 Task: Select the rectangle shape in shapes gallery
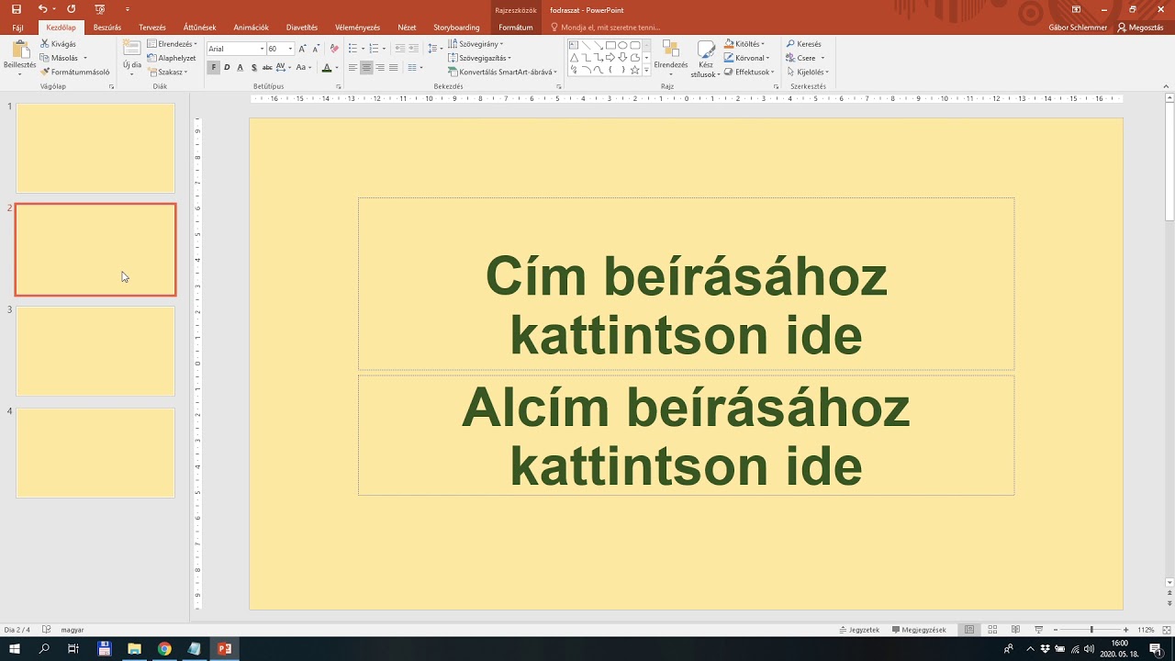click(x=610, y=45)
